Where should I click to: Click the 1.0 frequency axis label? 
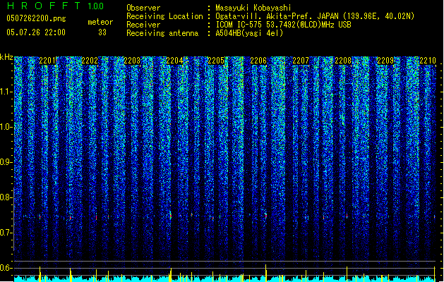coord(6,127)
